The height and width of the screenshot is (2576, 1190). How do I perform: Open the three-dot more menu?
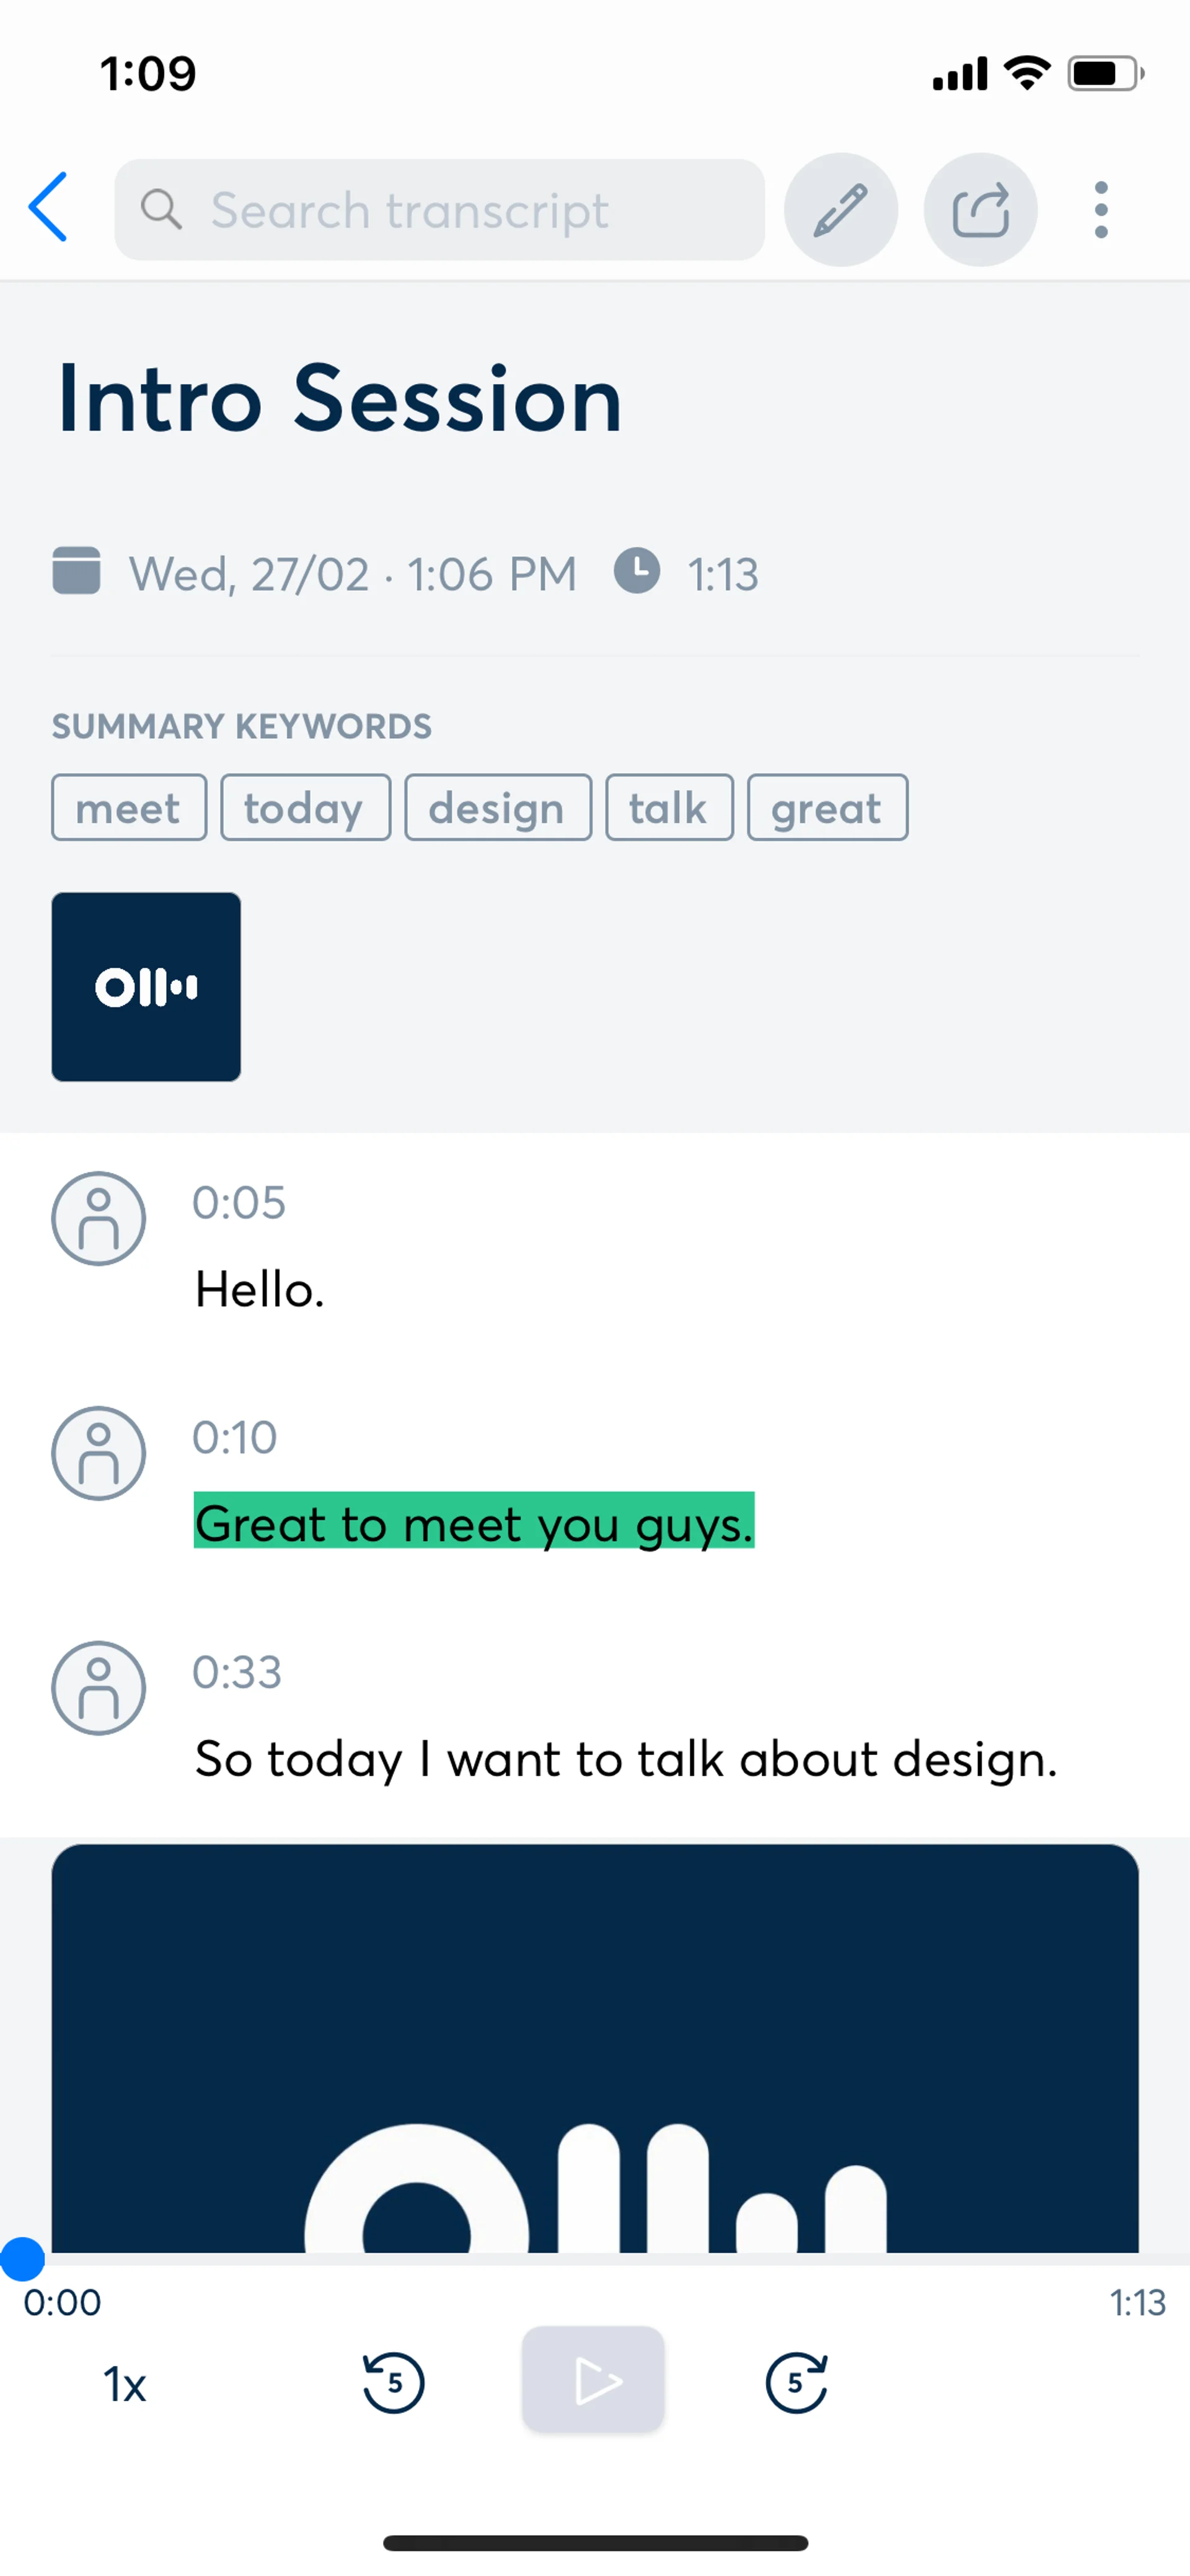tap(1101, 210)
